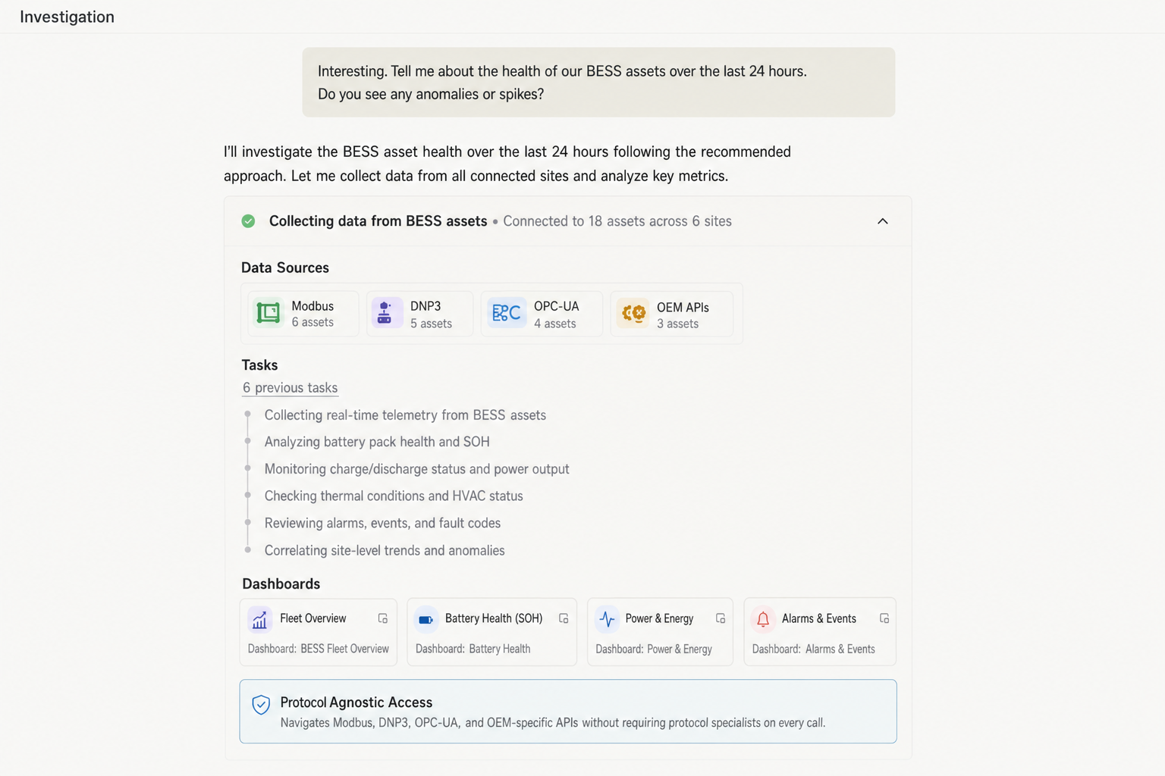The height and width of the screenshot is (776, 1165).
Task: Select the Battery Health battery icon
Action: 426,618
